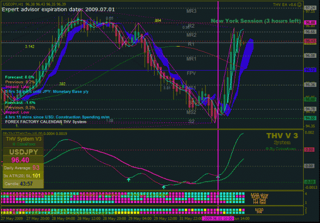Select the R1 pivot level label

click(x=191, y=44)
